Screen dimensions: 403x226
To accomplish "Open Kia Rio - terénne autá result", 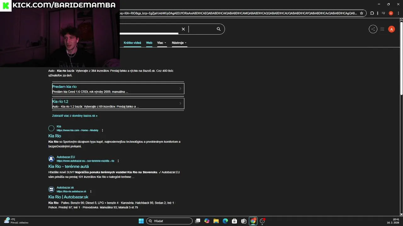I will (x=69, y=166).
